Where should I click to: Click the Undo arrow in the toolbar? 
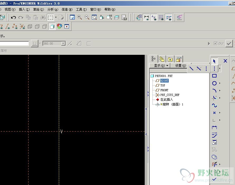[13, 18]
